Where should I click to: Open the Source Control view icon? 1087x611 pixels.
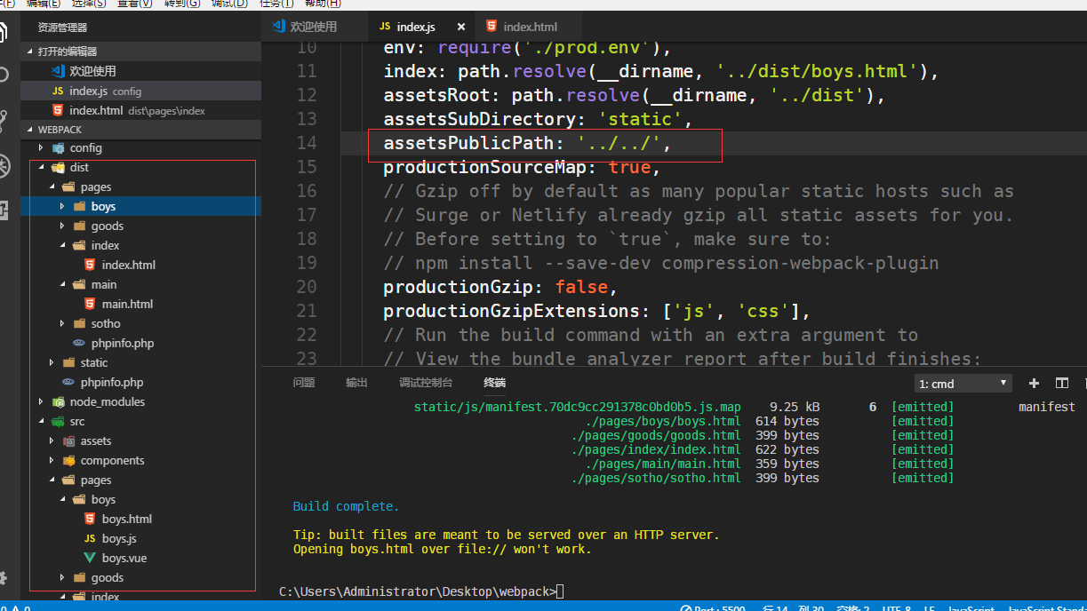4,120
